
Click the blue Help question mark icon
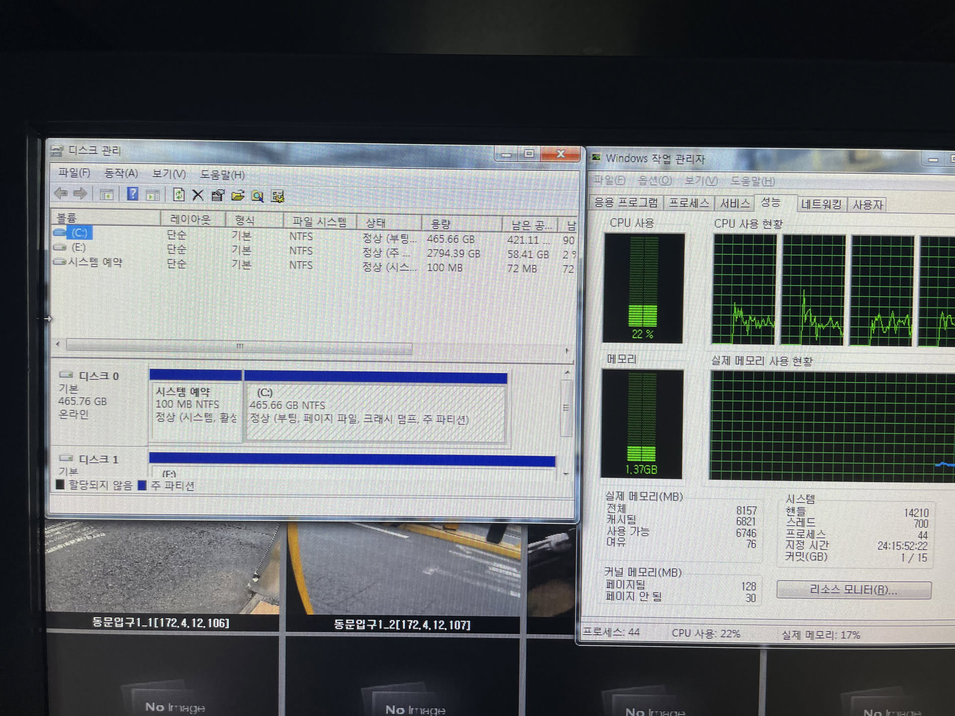click(x=132, y=194)
